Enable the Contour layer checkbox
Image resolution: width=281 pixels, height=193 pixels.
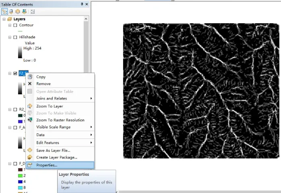pos(15,25)
